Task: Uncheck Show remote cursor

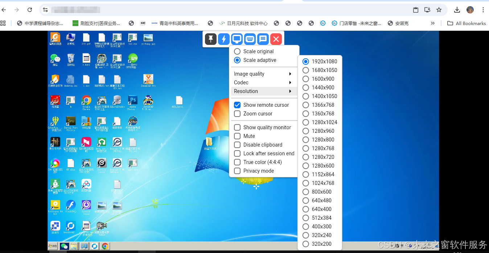Action: coord(262,105)
